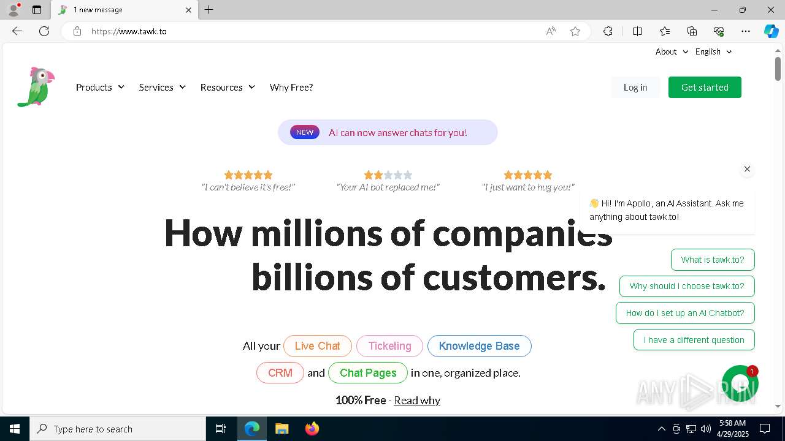
Task: Open a new tab with plus
Action: point(209,10)
